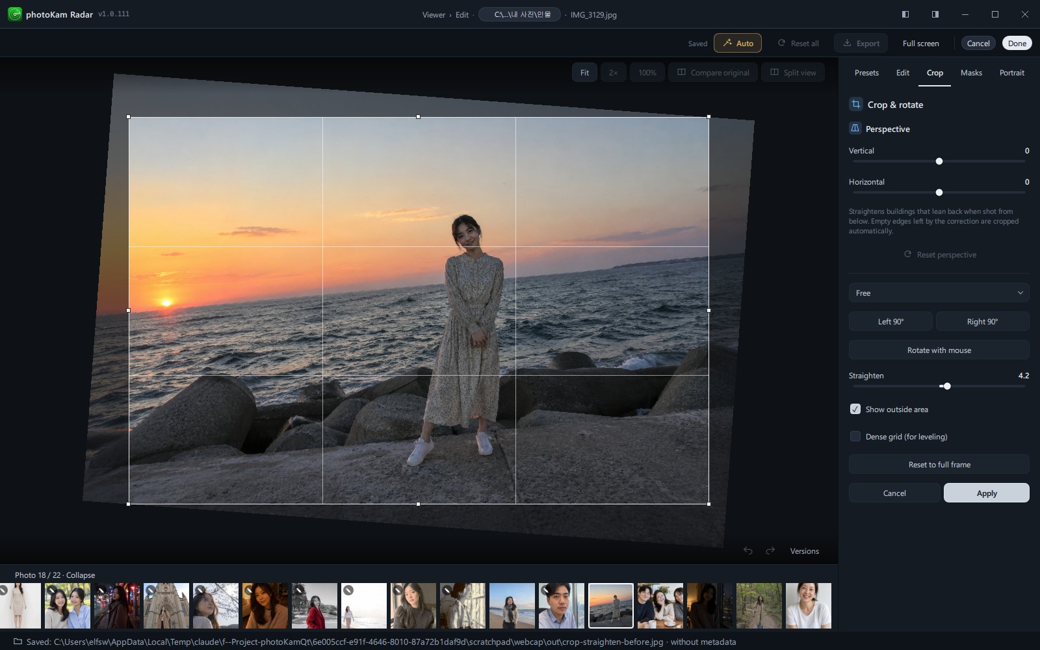Click the Perspective section icon
Screen dimensions: 1040x650
pos(855,128)
